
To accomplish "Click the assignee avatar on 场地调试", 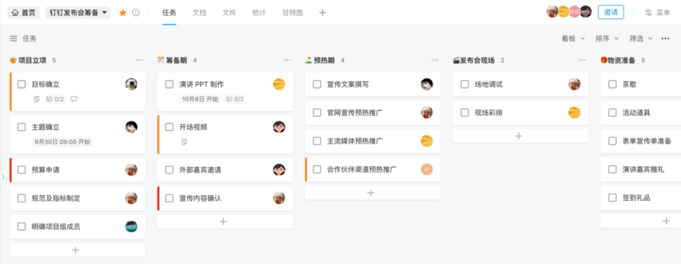I will pos(574,84).
